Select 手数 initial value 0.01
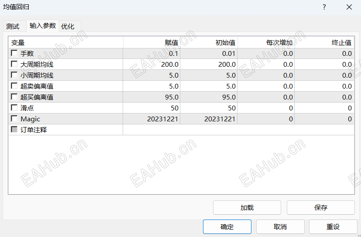Screen dimensions: 361x237 pos(209,53)
